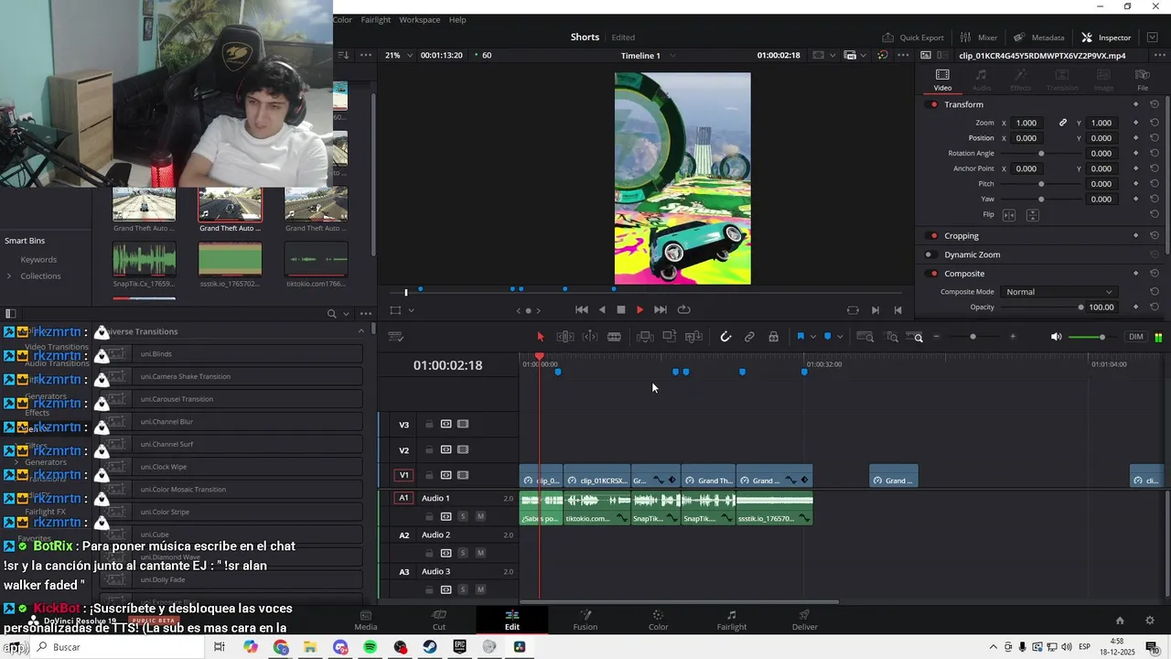Image resolution: width=1171 pixels, height=659 pixels.
Task: Solo the Audio 2 track
Action: (x=463, y=553)
